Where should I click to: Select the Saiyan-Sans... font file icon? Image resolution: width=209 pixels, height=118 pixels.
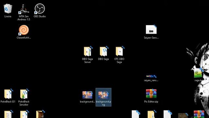(151, 29)
